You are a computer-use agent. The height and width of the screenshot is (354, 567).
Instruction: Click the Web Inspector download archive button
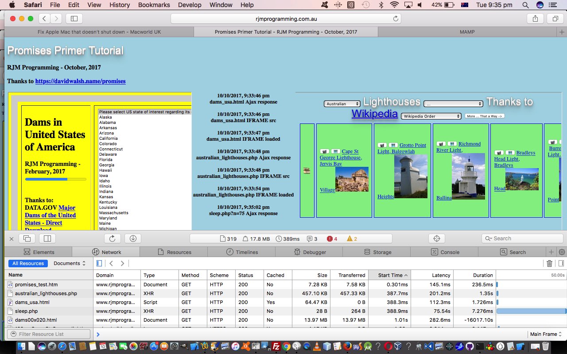tap(133, 239)
